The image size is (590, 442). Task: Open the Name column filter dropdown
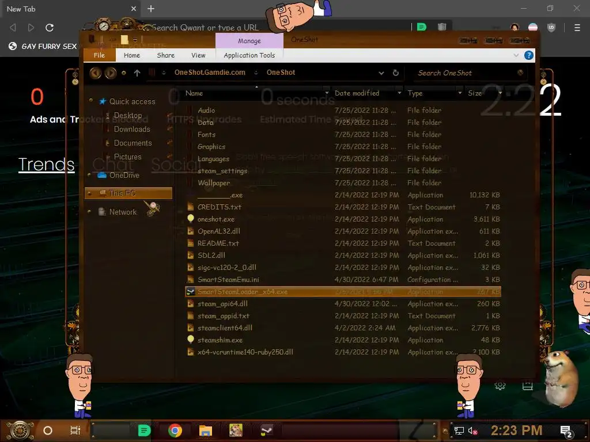pyautogui.click(x=327, y=93)
